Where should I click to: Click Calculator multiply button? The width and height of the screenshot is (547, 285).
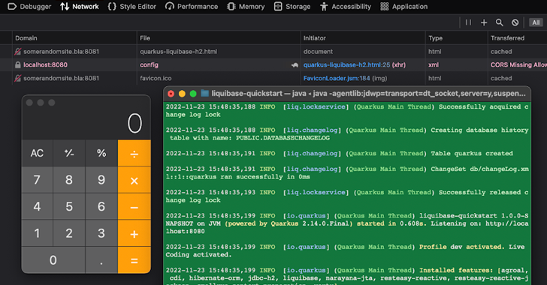tap(134, 180)
